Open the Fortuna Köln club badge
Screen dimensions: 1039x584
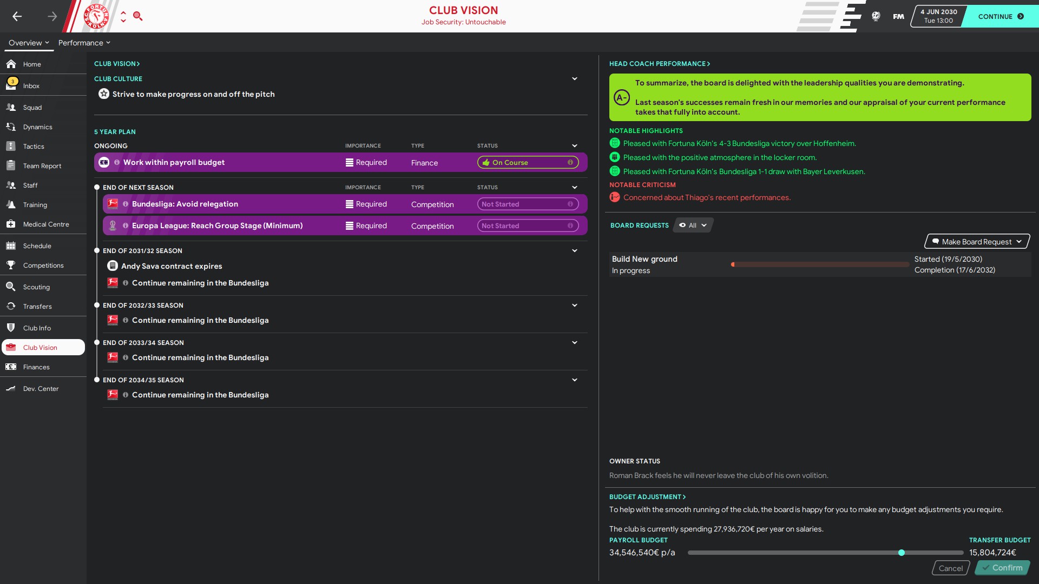click(96, 16)
